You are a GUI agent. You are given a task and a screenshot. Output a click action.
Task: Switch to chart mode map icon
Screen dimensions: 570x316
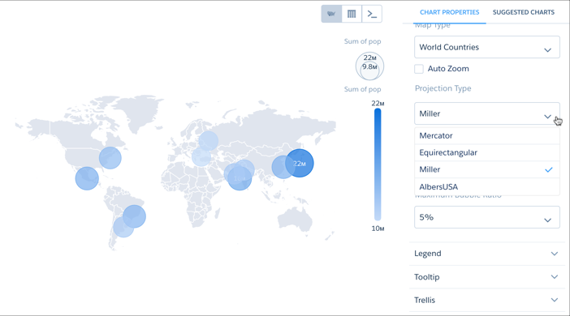(x=331, y=14)
